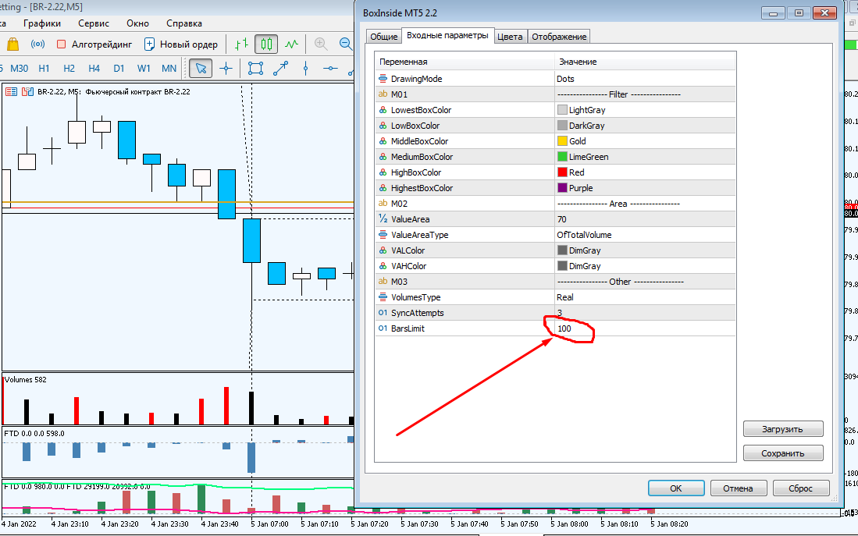The image size is (858, 536).
Task: Zoom in the chart
Action: 321,44
